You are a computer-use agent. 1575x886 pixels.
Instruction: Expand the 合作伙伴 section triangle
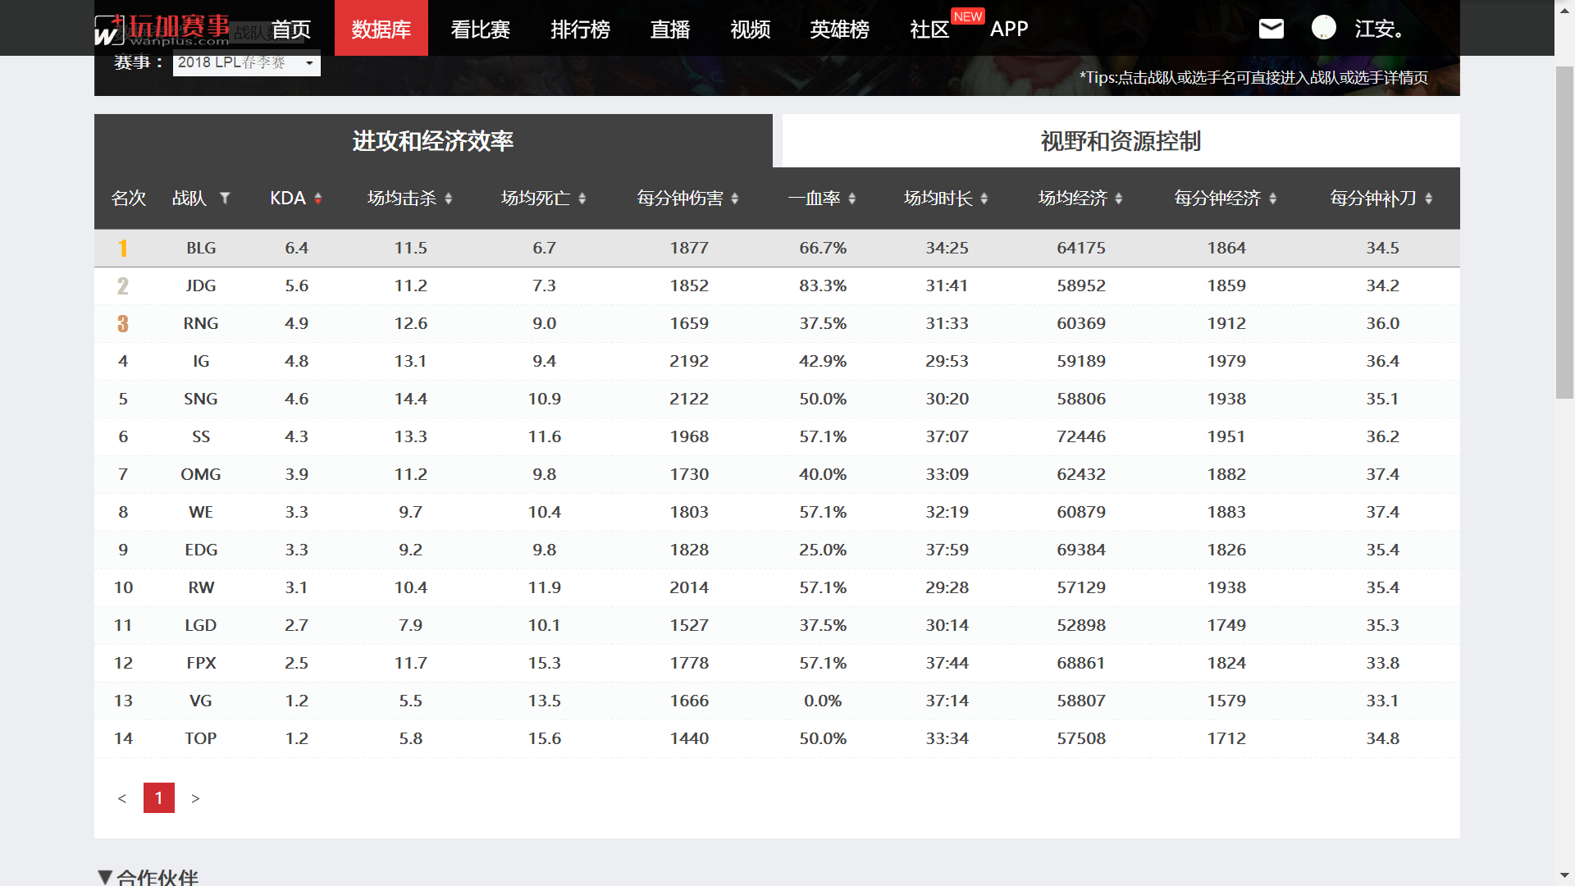point(104,877)
